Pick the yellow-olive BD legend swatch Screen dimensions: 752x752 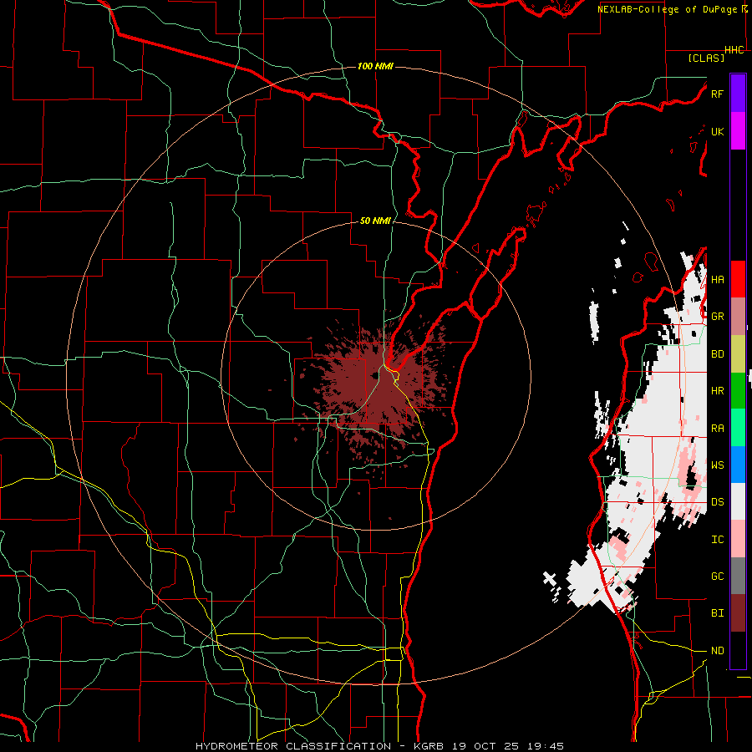(738, 353)
